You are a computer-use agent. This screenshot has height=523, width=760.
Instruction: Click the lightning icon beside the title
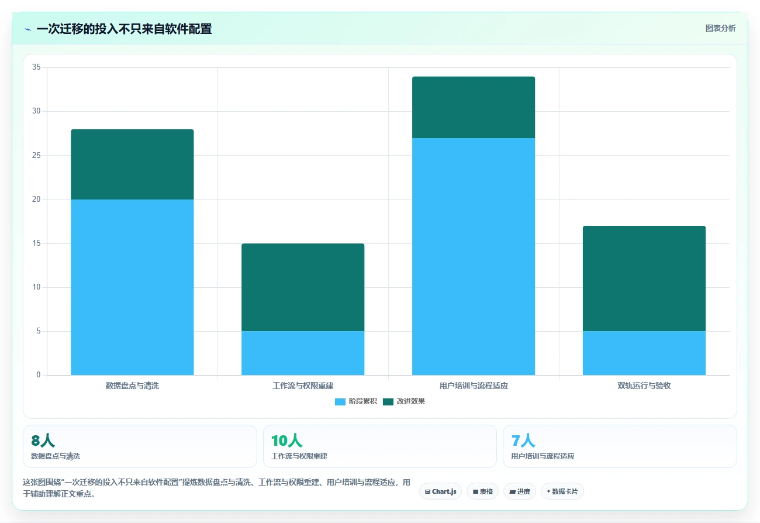[27, 29]
